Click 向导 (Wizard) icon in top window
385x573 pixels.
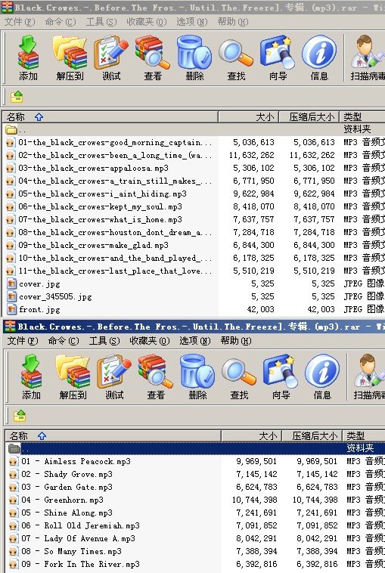tap(278, 57)
